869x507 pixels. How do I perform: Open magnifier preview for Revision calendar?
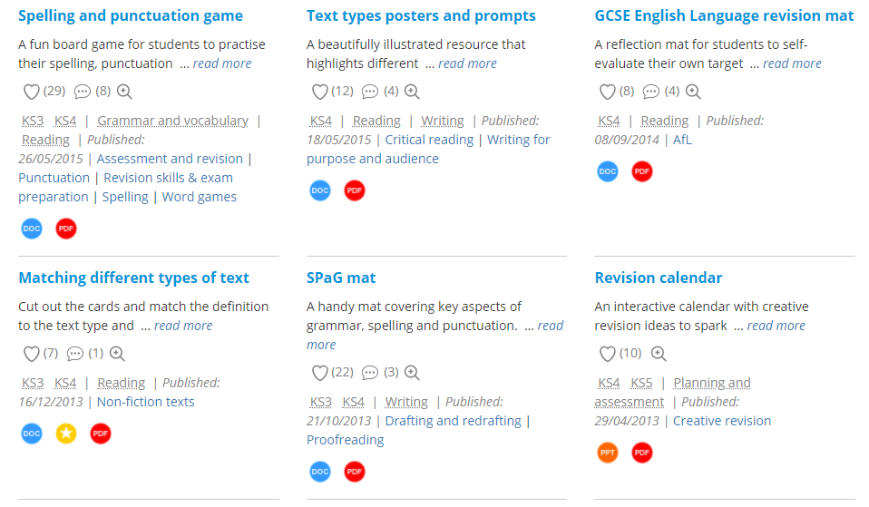(x=659, y=354)
